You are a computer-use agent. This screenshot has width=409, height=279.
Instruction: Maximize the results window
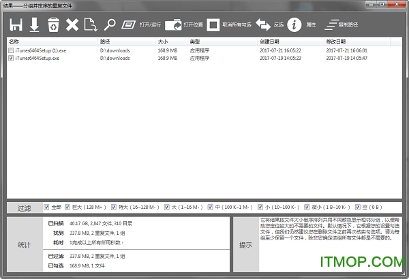pos(382,4)
